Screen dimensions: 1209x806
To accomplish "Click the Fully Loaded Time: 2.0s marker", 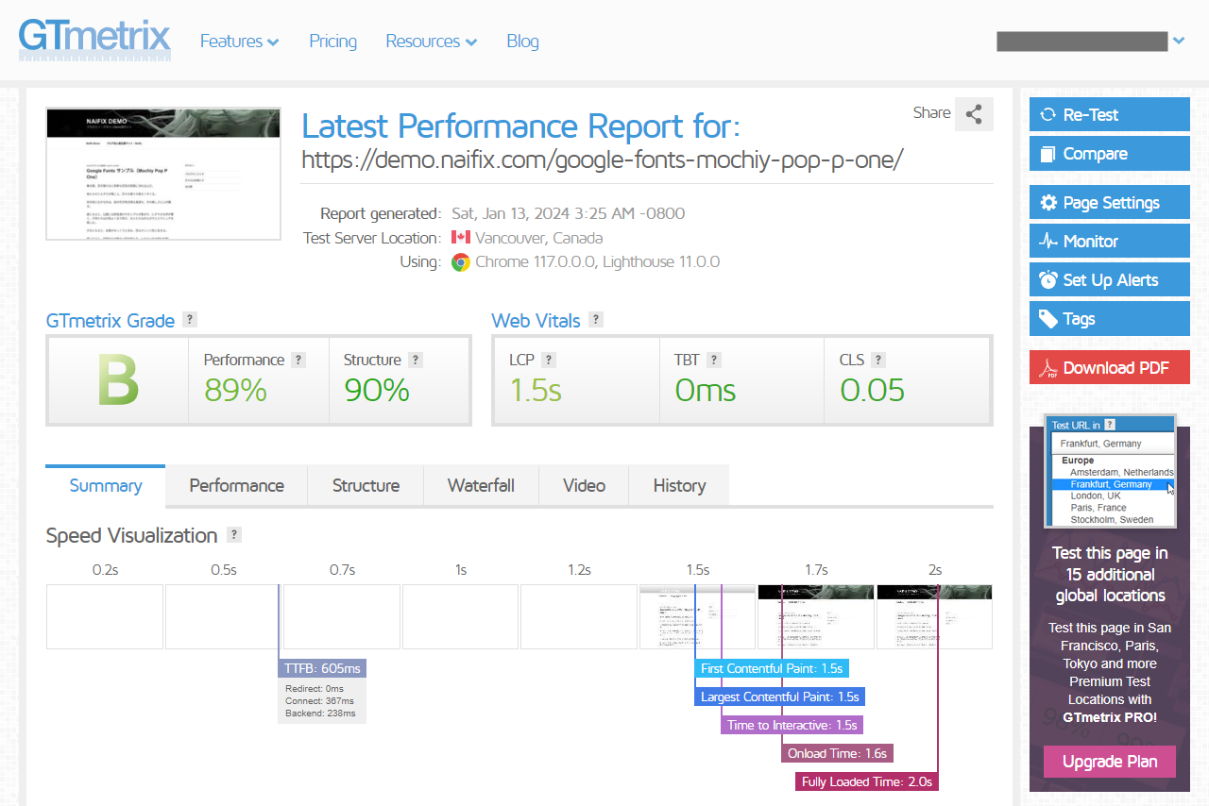I will [867, 781].
